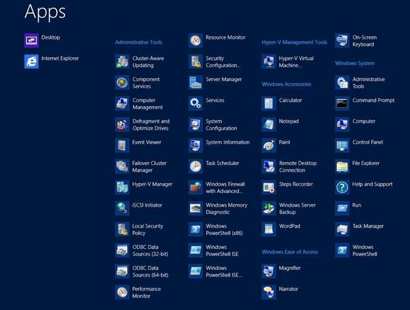Click the 'Windows PowerShell' label under Windows System
This screenshot has height=310, width=410.
pos(365,250)
